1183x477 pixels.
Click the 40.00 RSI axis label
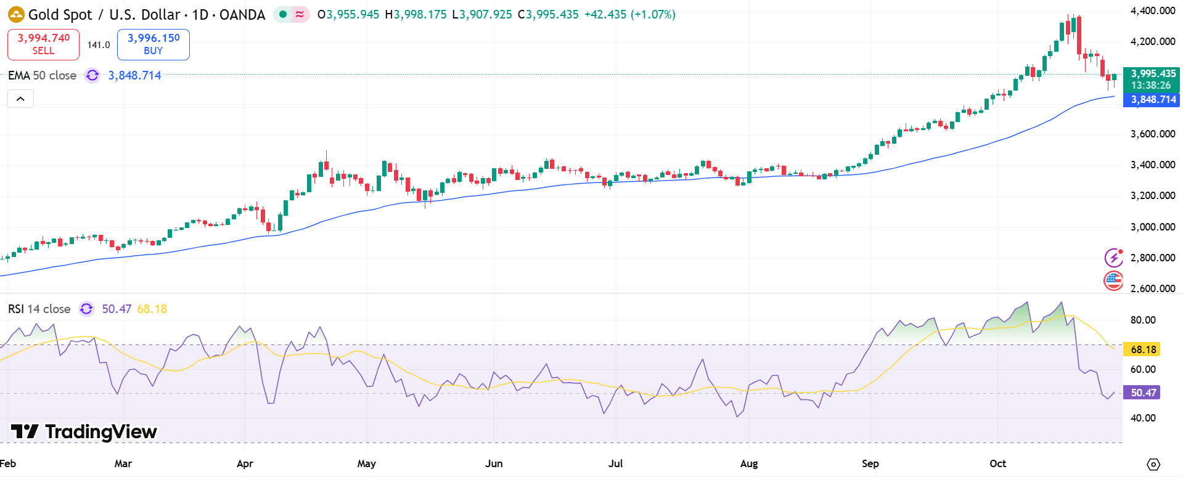coord(1143,418)
